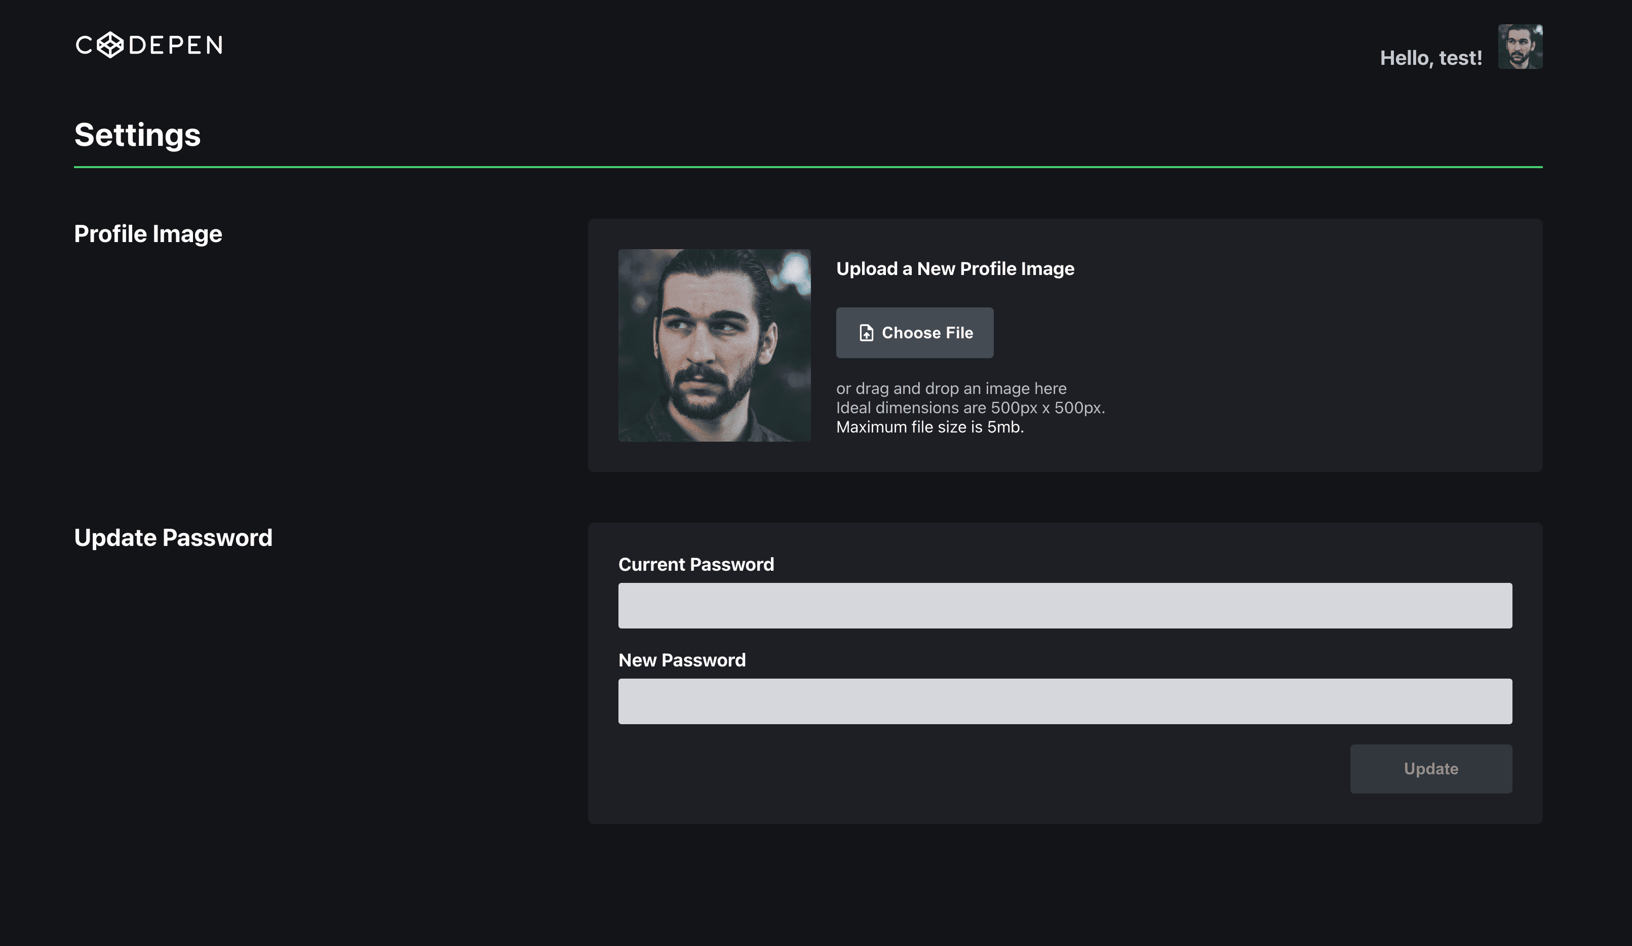This screenshot has height=946, width=1632.
Task: Click the 'Upload a New Profile Image' heading
Action: point(955,268)
